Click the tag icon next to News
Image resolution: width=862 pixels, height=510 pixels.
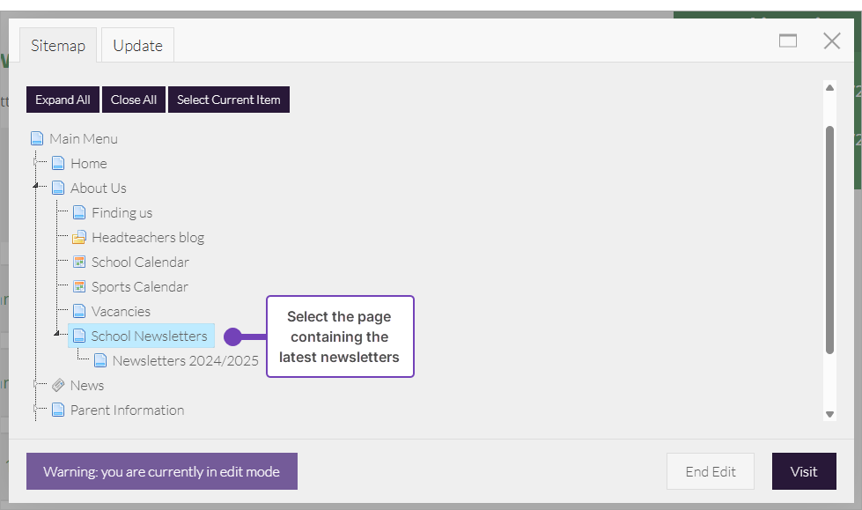coord(58,386)
